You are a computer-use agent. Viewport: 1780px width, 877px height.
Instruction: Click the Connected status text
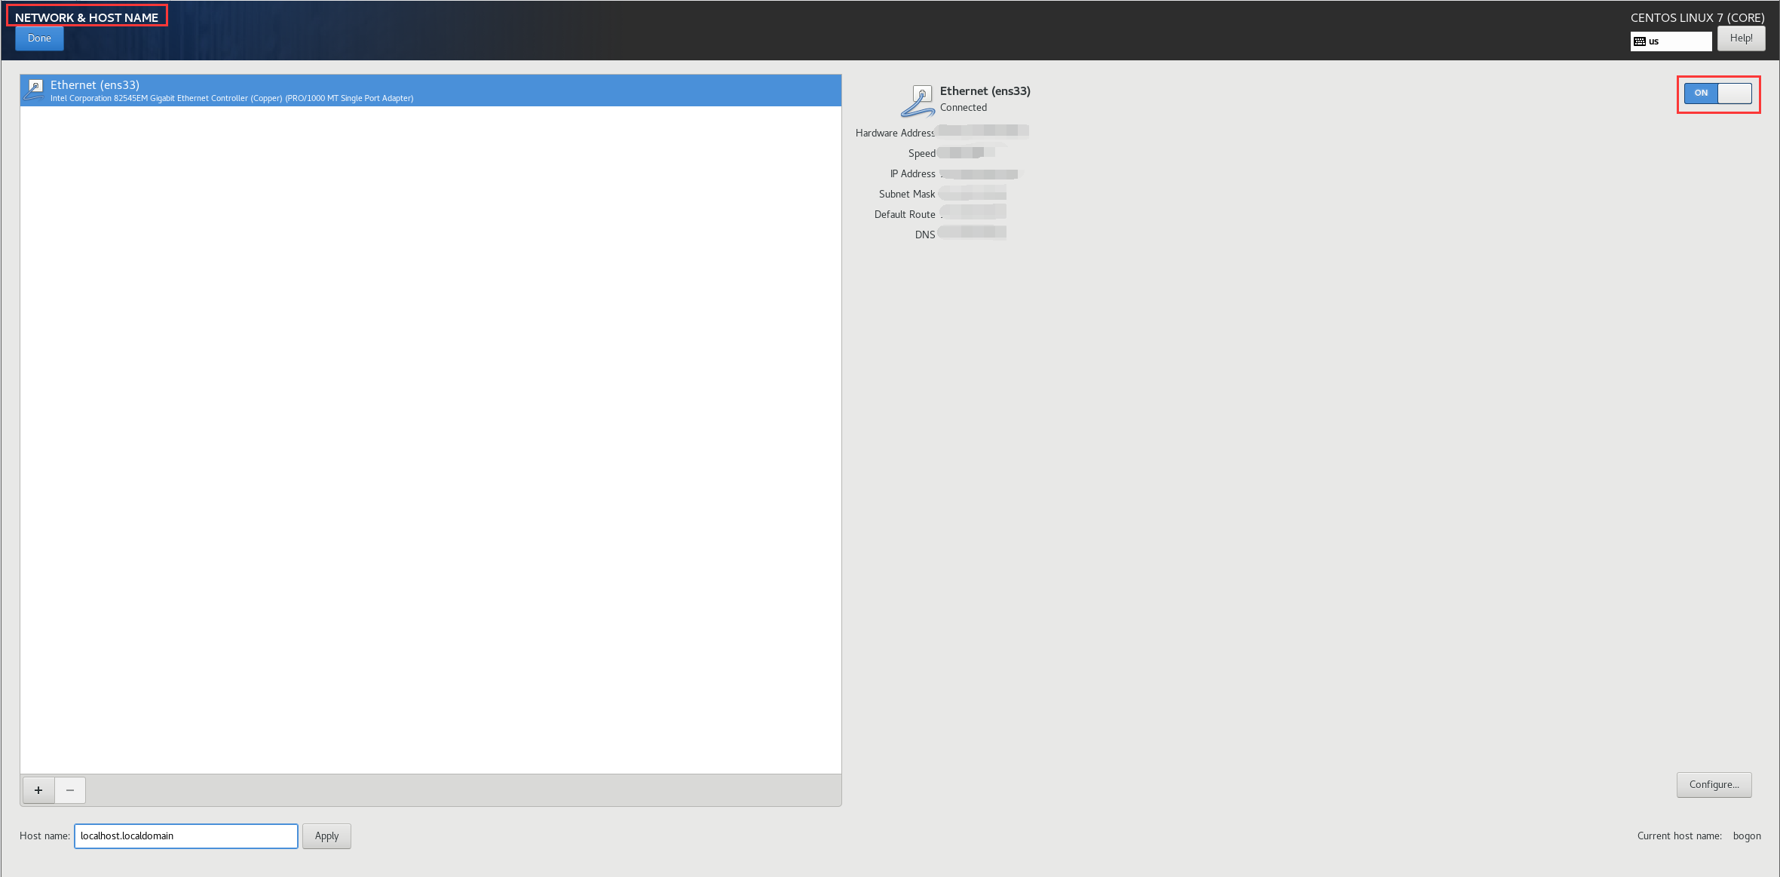coord(963,108)
